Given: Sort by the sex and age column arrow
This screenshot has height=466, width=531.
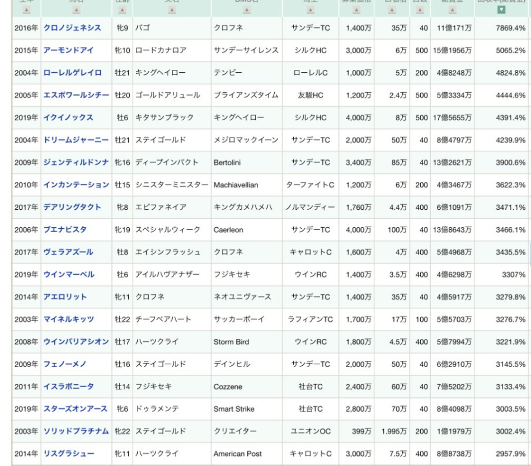Looking at the screenshot, I should point(122,10).
